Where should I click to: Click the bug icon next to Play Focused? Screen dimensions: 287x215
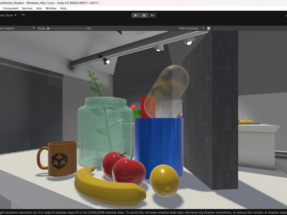209,28
